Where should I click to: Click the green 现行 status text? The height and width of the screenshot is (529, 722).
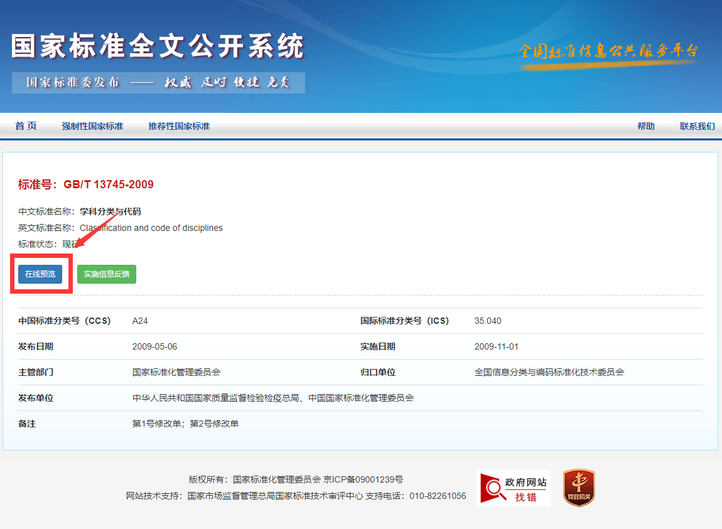coord(70,244)
